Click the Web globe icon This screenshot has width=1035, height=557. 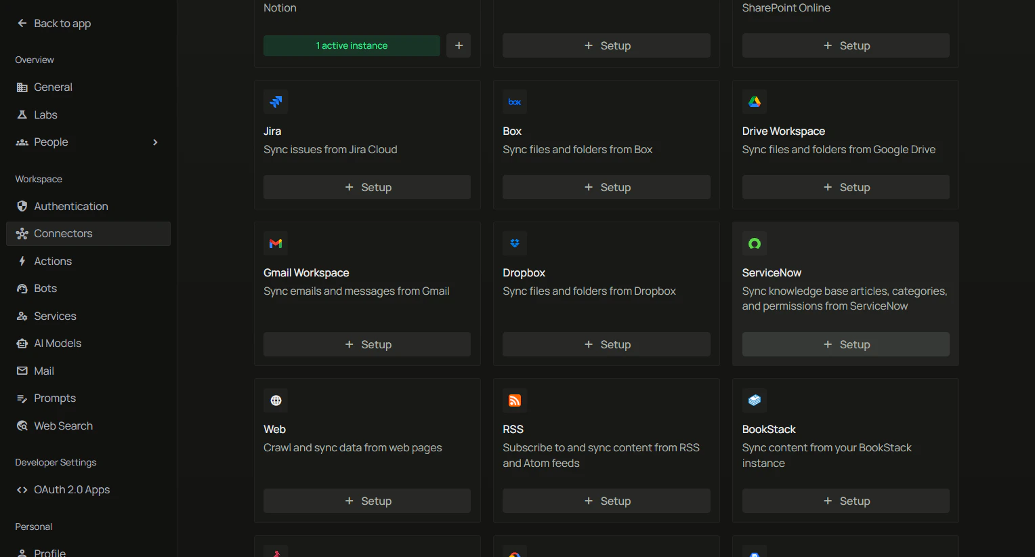[x=276, y=400]
